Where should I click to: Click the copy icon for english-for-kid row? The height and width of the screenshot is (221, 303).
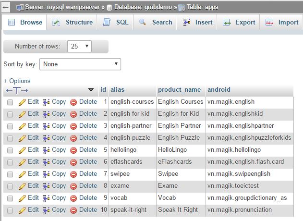tap(46, 114)
